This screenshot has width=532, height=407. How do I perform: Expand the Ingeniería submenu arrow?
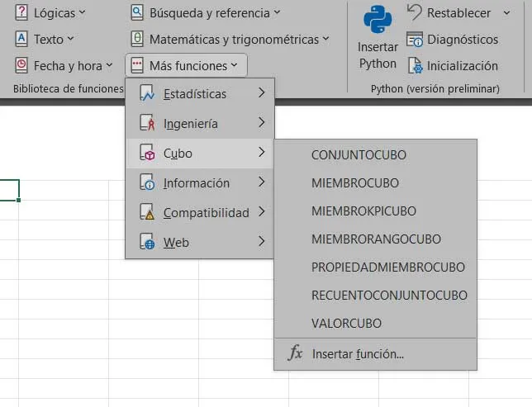[261, 122]
